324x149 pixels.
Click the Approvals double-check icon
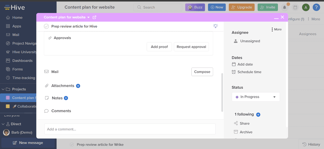[50, 38]
